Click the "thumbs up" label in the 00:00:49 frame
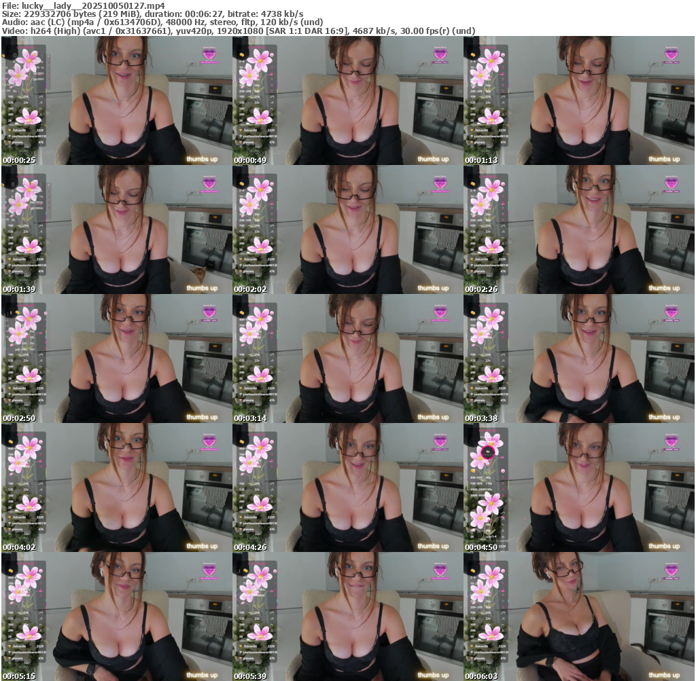This screenshot has height=681, width=696. (433, 160)
